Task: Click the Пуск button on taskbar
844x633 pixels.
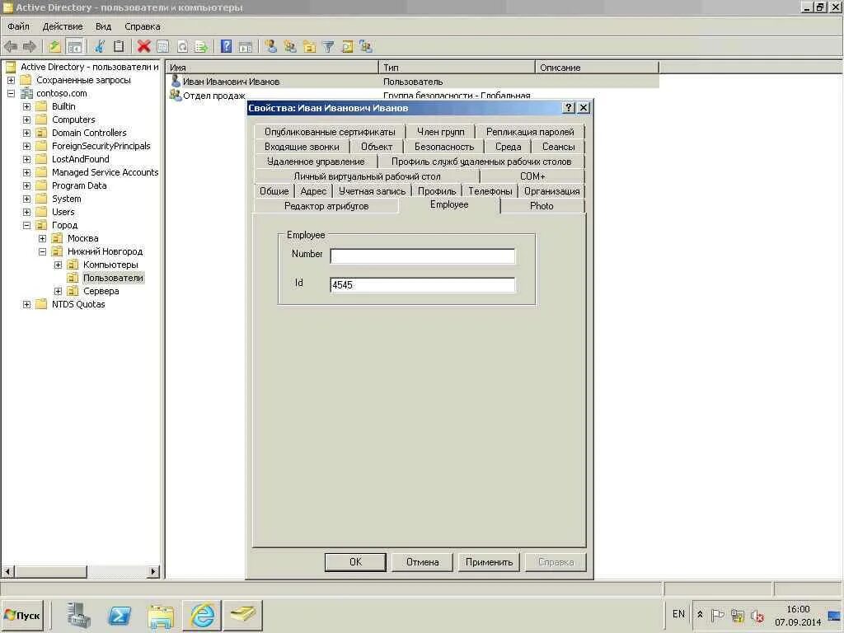Action: click(22, 615)
